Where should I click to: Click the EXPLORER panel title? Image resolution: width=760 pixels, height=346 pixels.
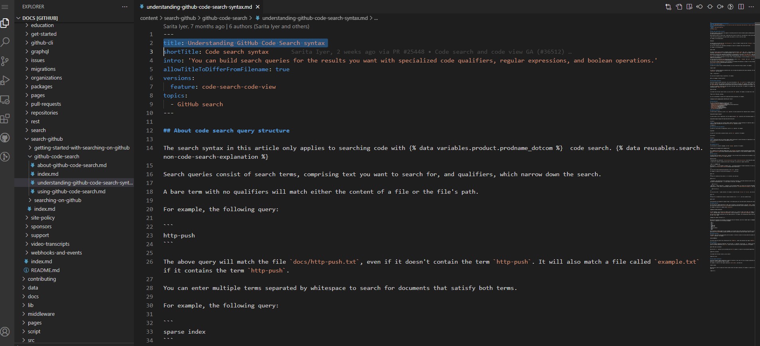click(x=33, y=7)
